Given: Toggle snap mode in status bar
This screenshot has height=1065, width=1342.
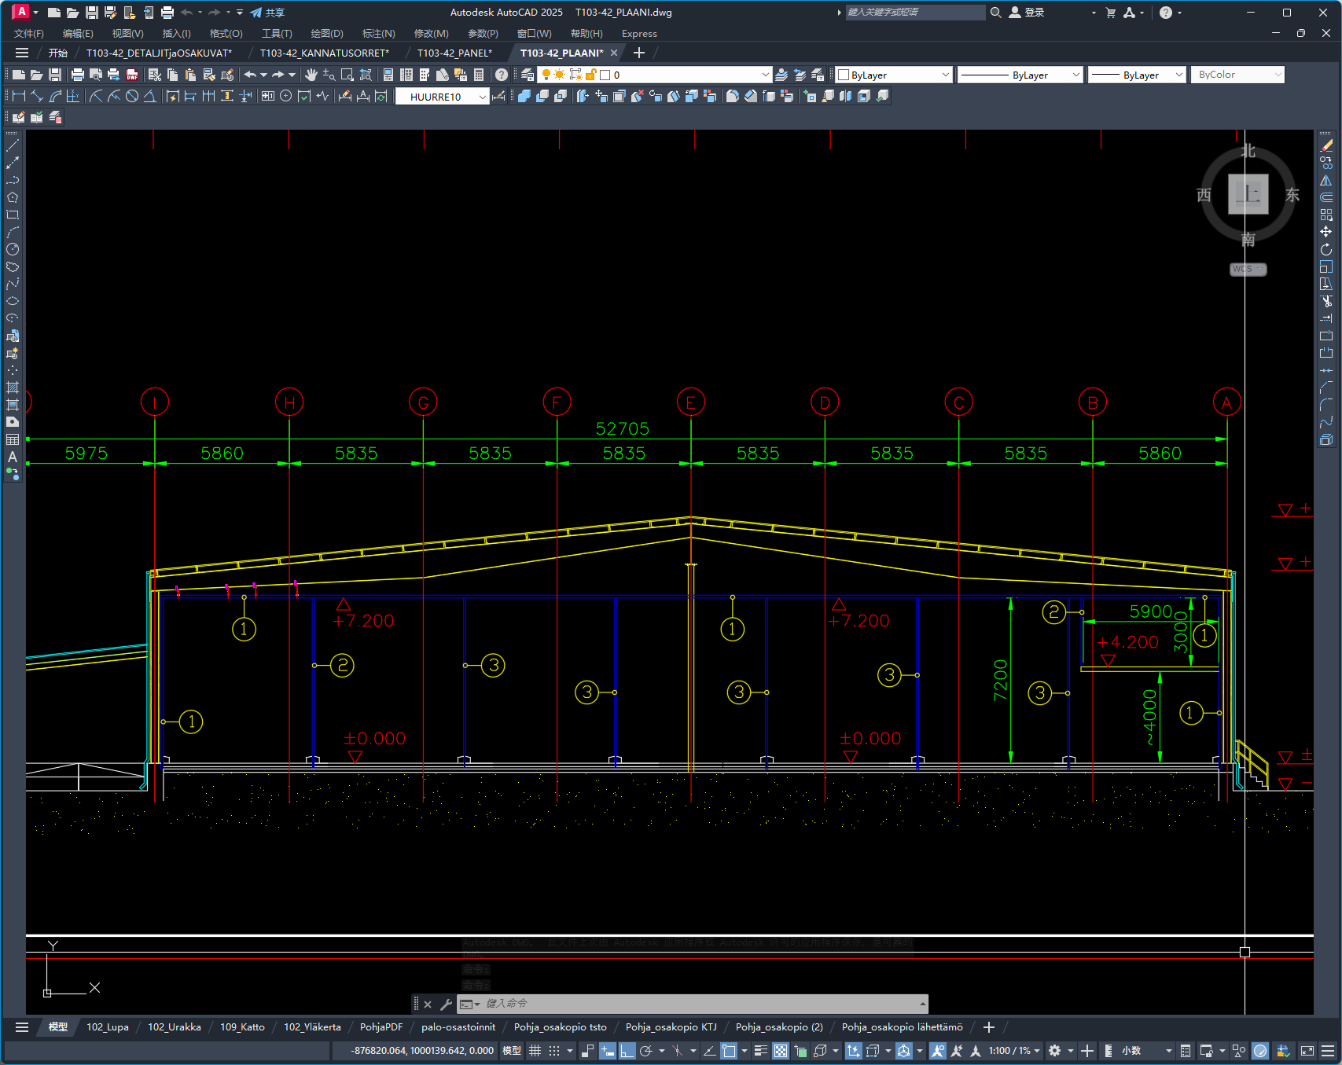Looking at the screenshot, I should tap(554, 1051).
